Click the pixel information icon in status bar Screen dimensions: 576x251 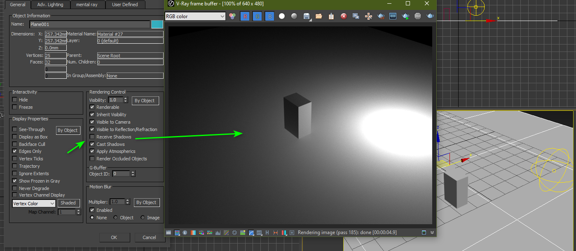(185, 232)
